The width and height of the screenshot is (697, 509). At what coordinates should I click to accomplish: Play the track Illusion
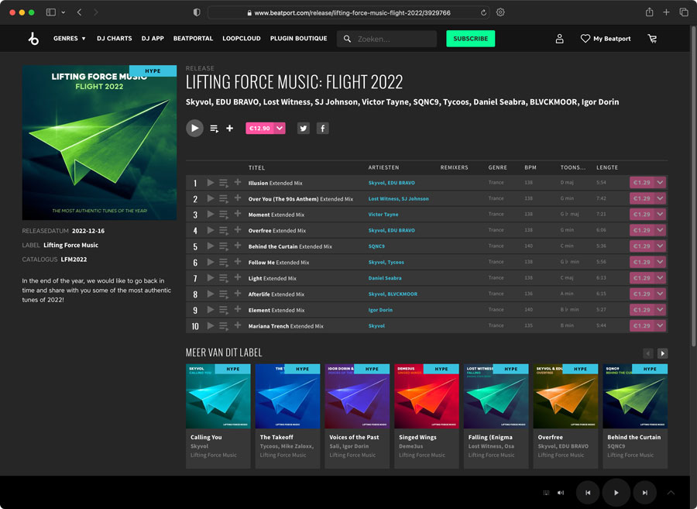211,183
